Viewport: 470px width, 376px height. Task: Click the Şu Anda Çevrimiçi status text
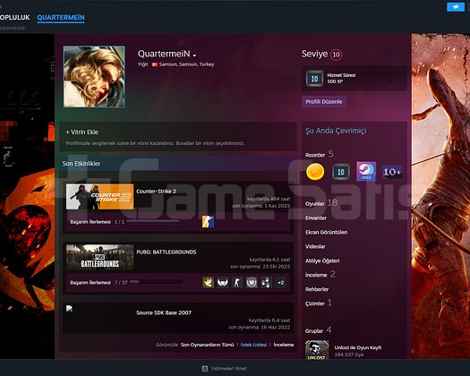click(x=336, y=131)
